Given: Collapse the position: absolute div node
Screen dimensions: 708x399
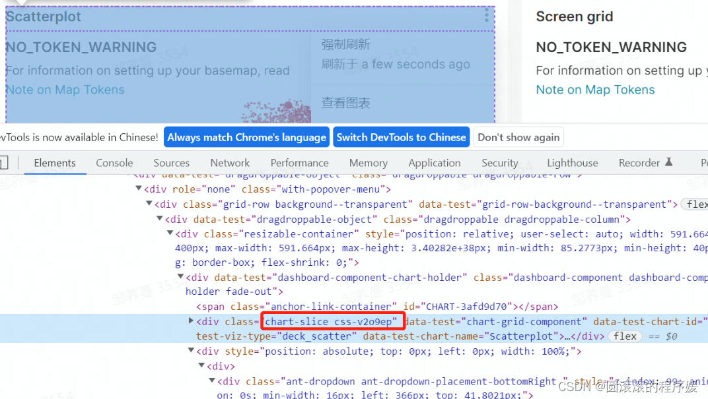Looking at the screenshot, I should click(191, 350).
